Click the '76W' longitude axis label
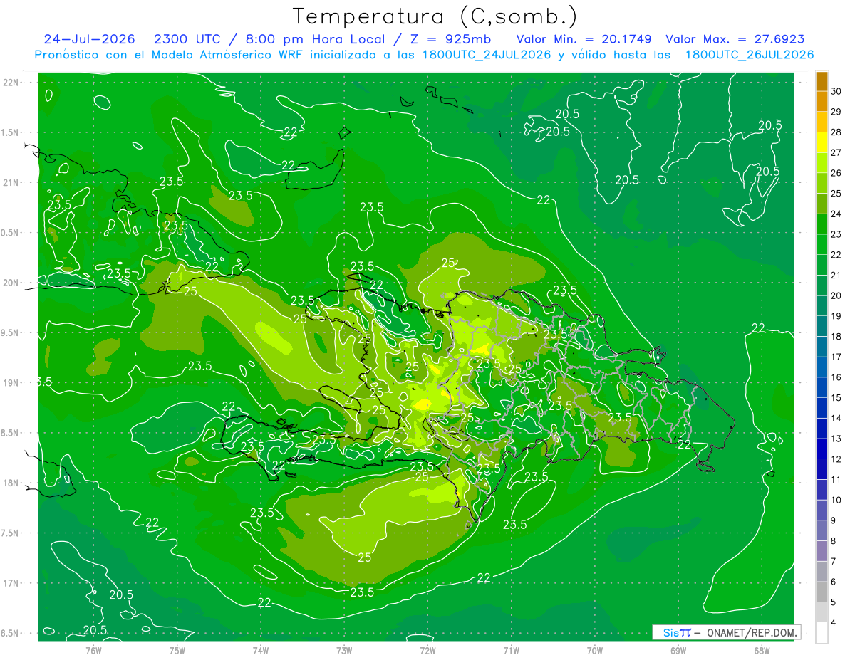Screen dimensions: 855x660 pyautogui.click(x=93, y=650)
